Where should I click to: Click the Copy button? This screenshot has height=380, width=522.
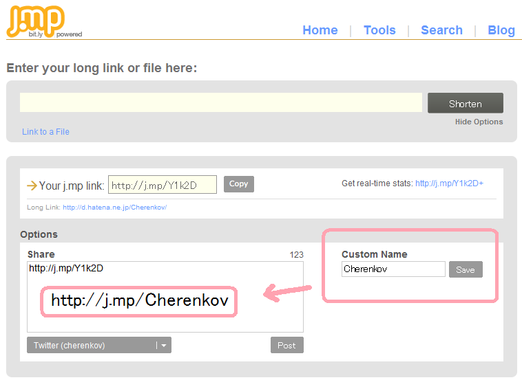(239, 184)
